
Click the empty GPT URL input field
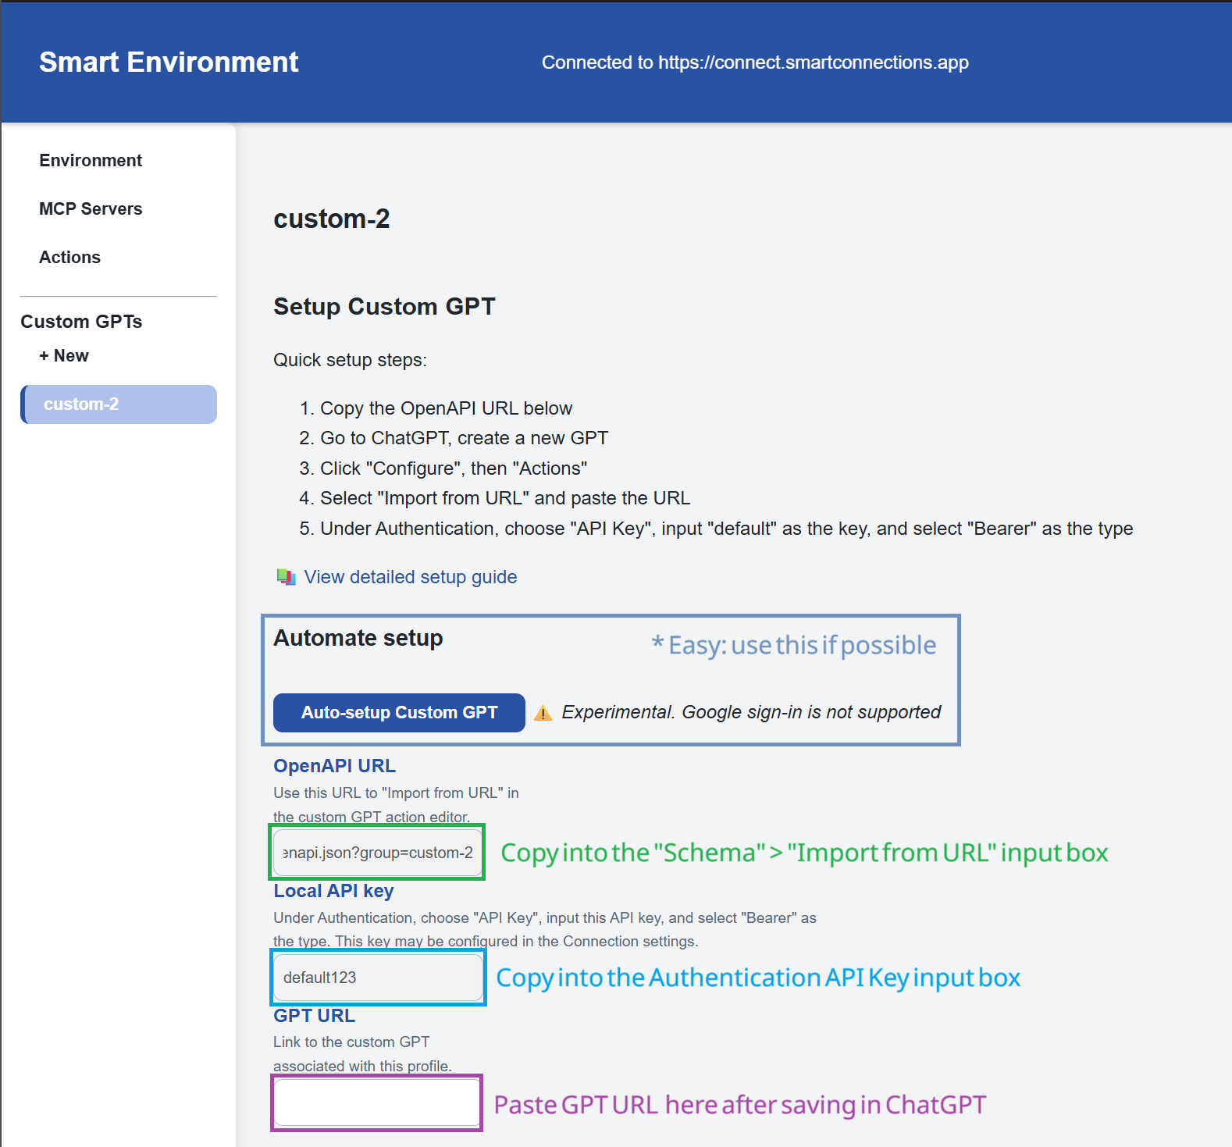(x=376, y=1102)
